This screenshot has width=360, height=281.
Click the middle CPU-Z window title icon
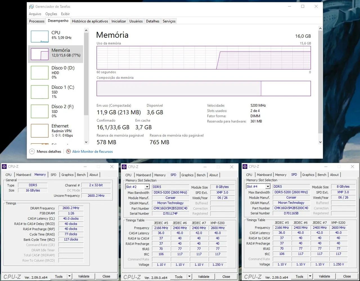[x=124, y=167]
